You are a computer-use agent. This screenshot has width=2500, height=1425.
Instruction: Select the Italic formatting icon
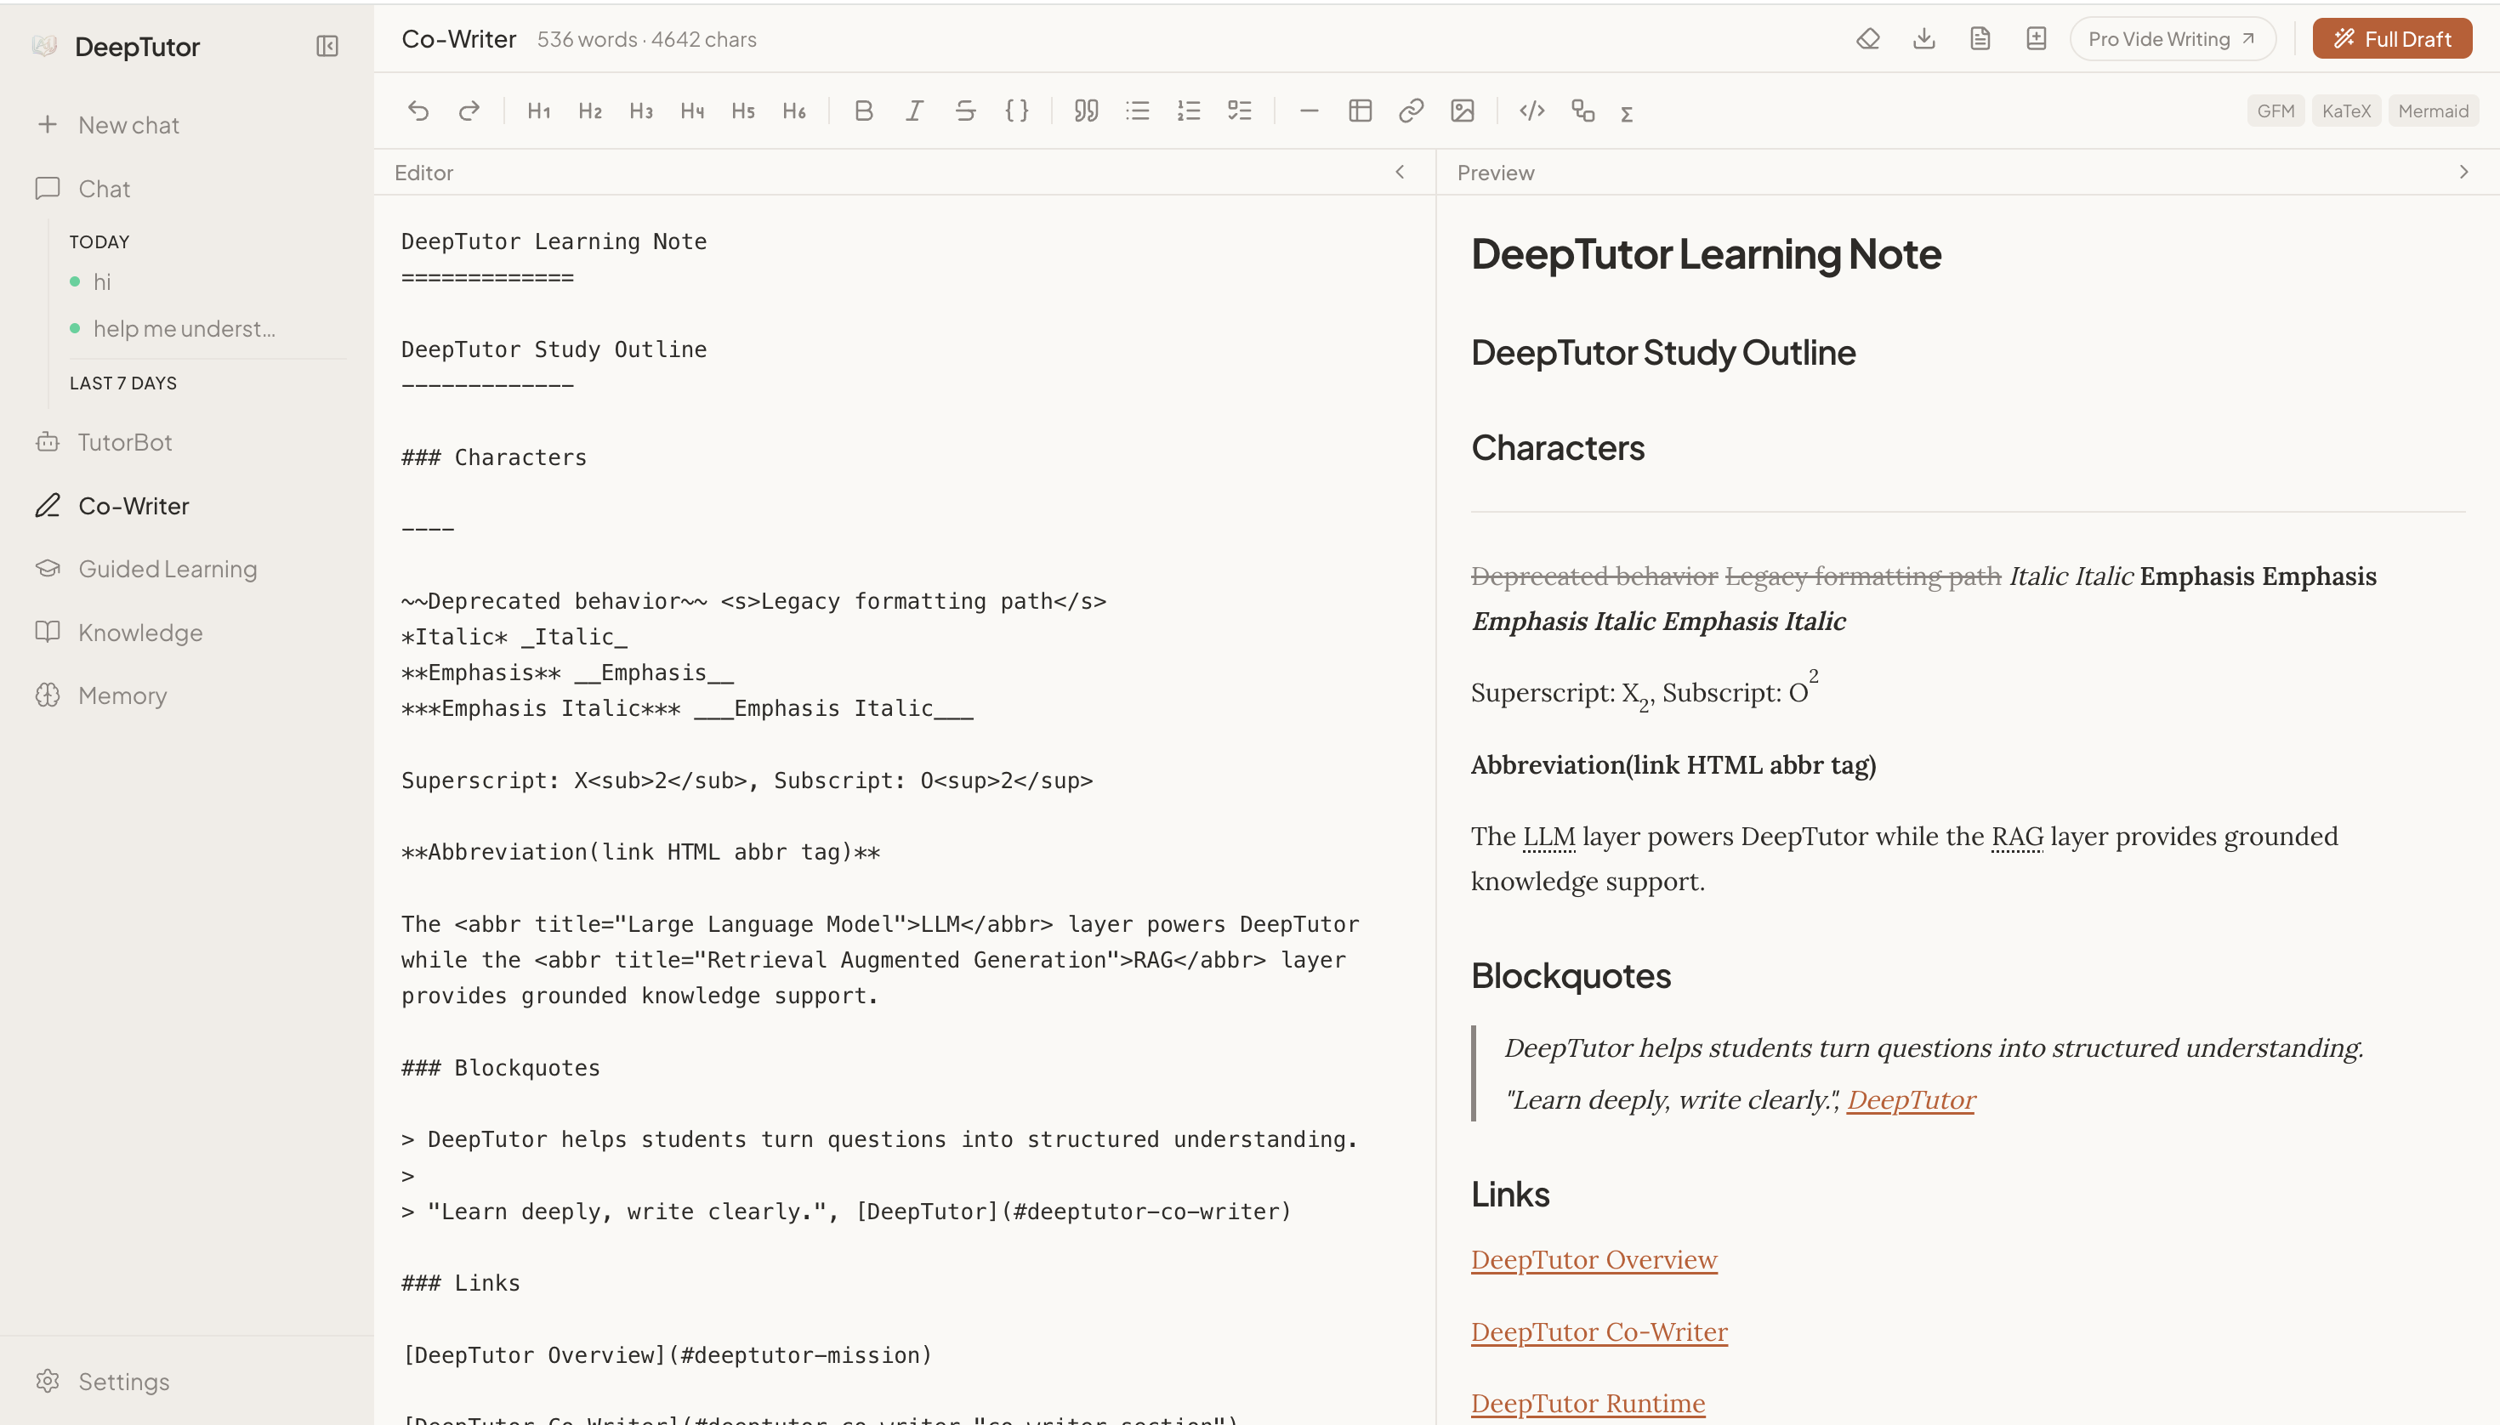click(x=913, y=111)
